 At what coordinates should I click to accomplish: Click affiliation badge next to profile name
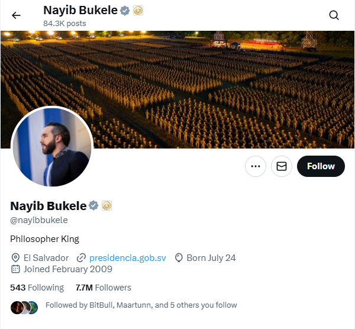[x=106, y=205]
